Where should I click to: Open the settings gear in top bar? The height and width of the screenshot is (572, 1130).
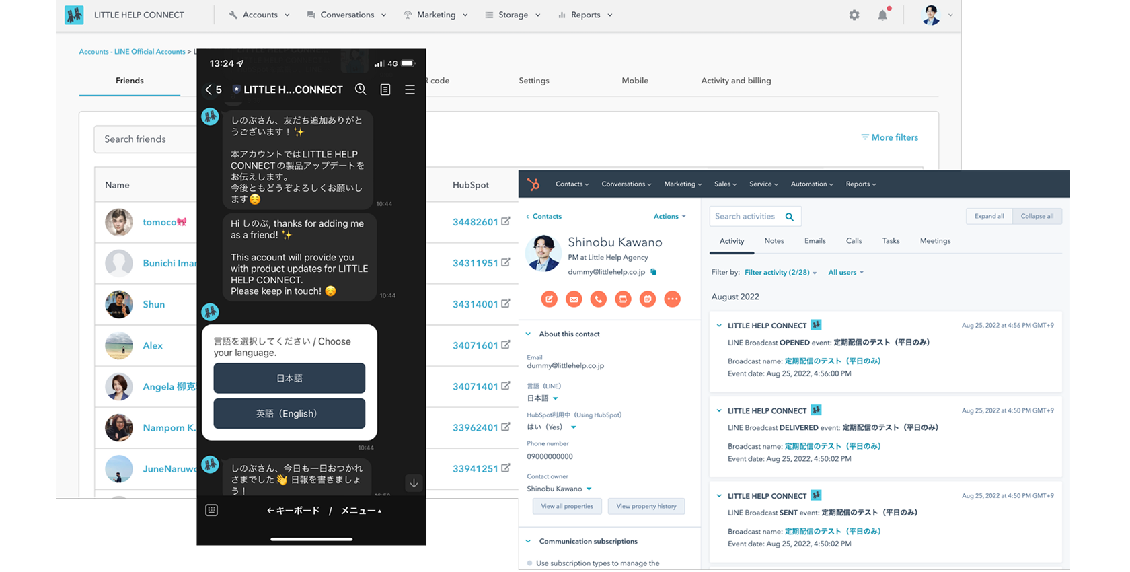(x=854, y=15)
